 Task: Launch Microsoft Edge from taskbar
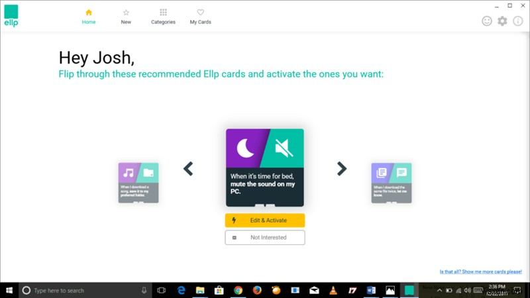[x=181, y=290]
